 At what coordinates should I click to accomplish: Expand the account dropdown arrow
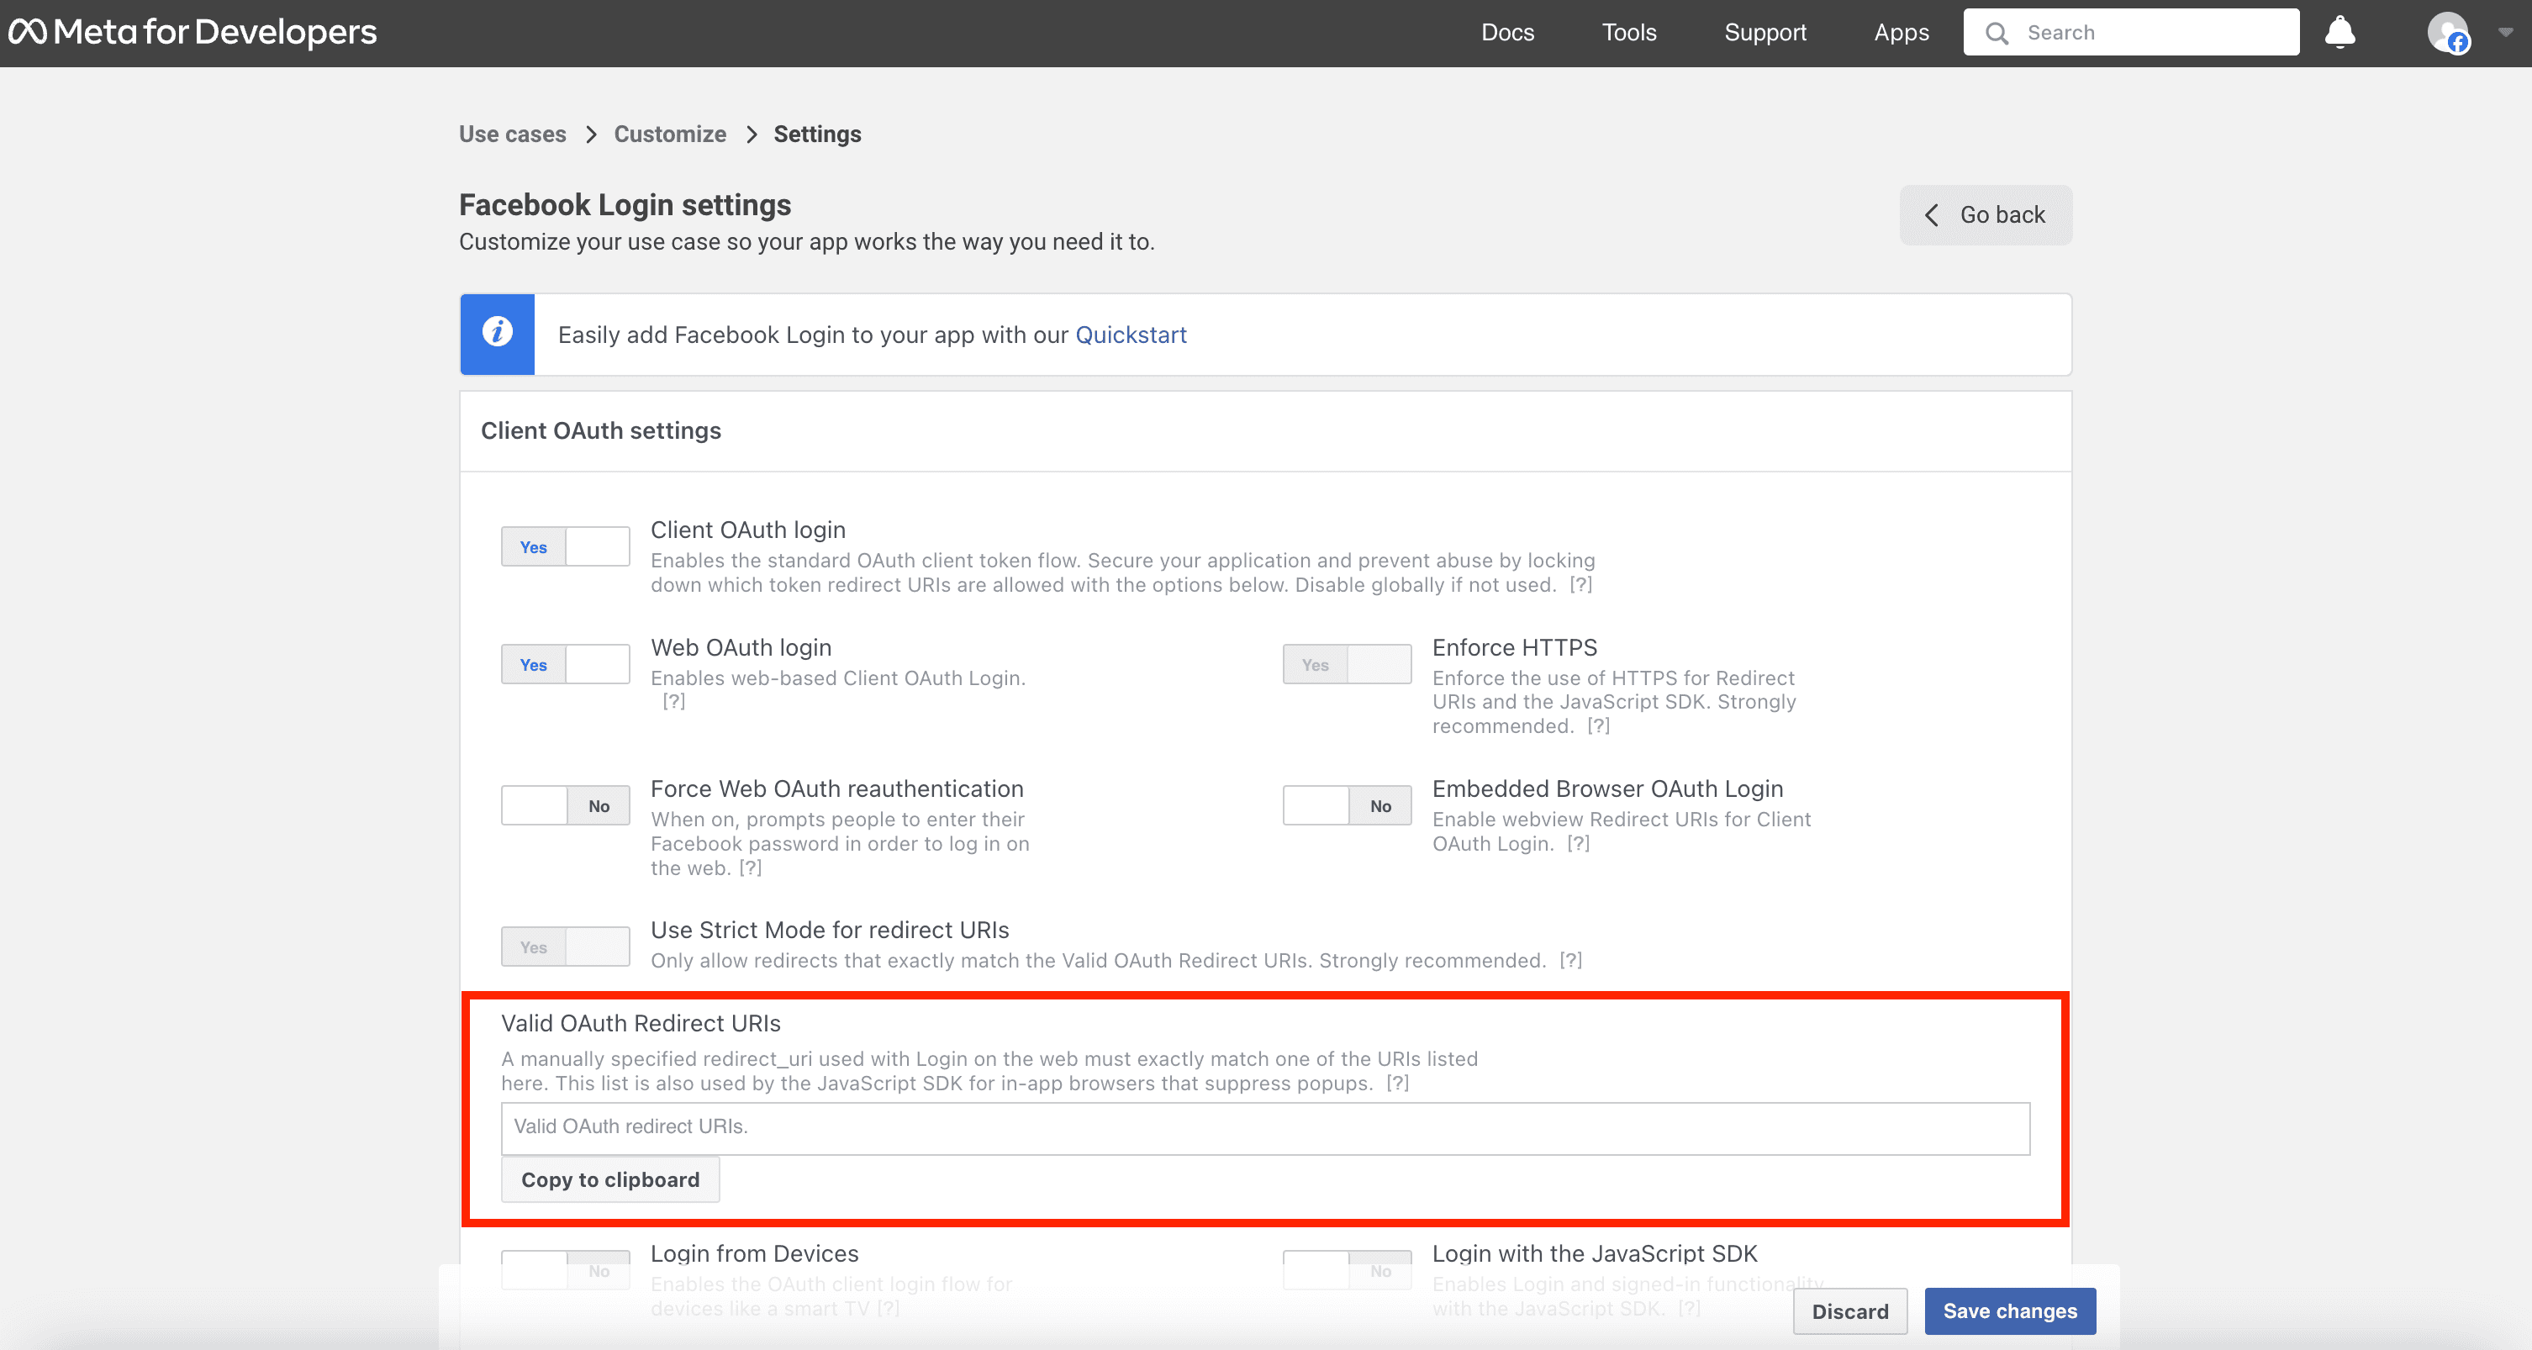pyautogui.click(x=2505, y=33)
